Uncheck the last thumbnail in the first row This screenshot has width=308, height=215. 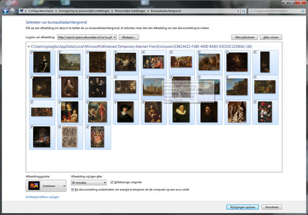255,52
